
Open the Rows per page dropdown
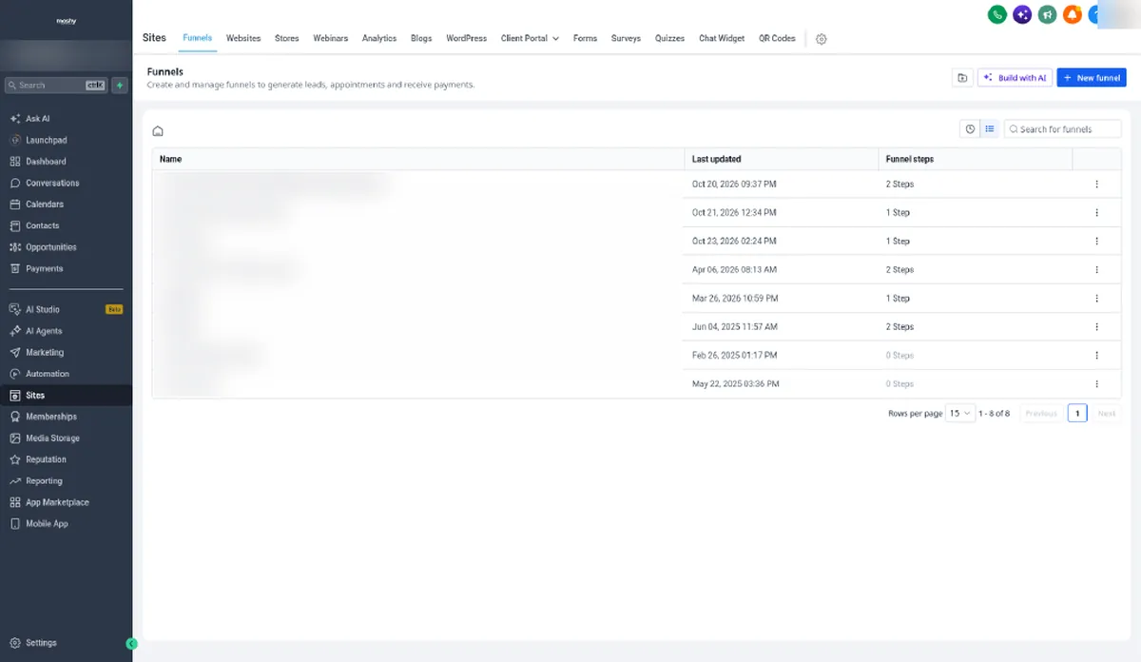point(961,414)
